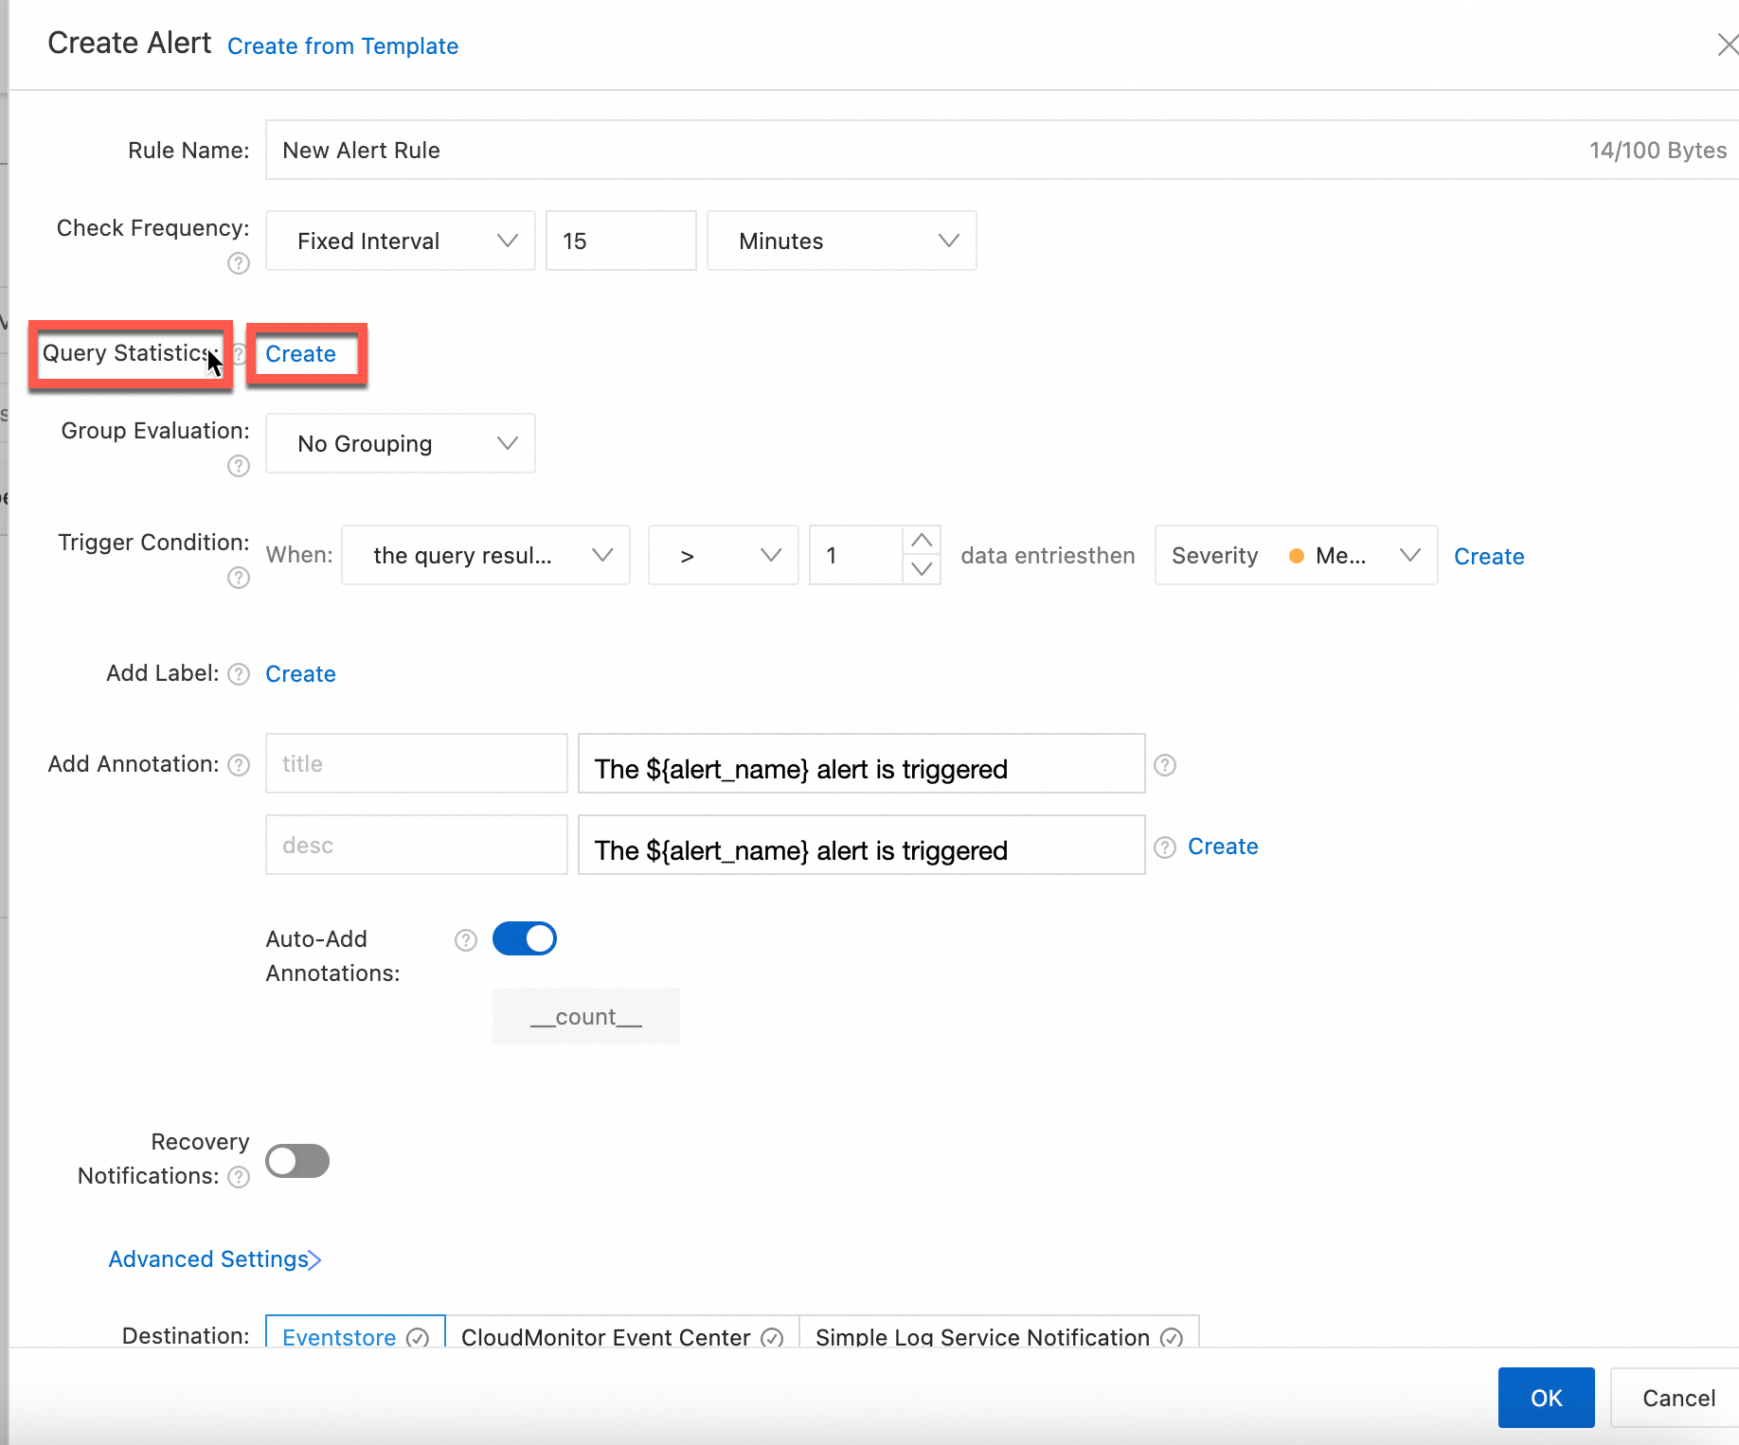The image size is (1739, 1445).
Task: Click the Severity medium orange dot
Action: click(x=1297, y=556)
